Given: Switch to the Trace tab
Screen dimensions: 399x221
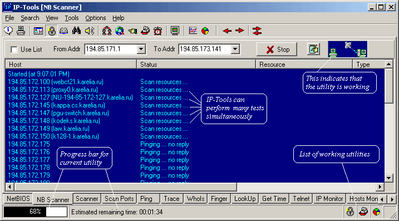Looking at the screenshot, I should tap(171, 199).
